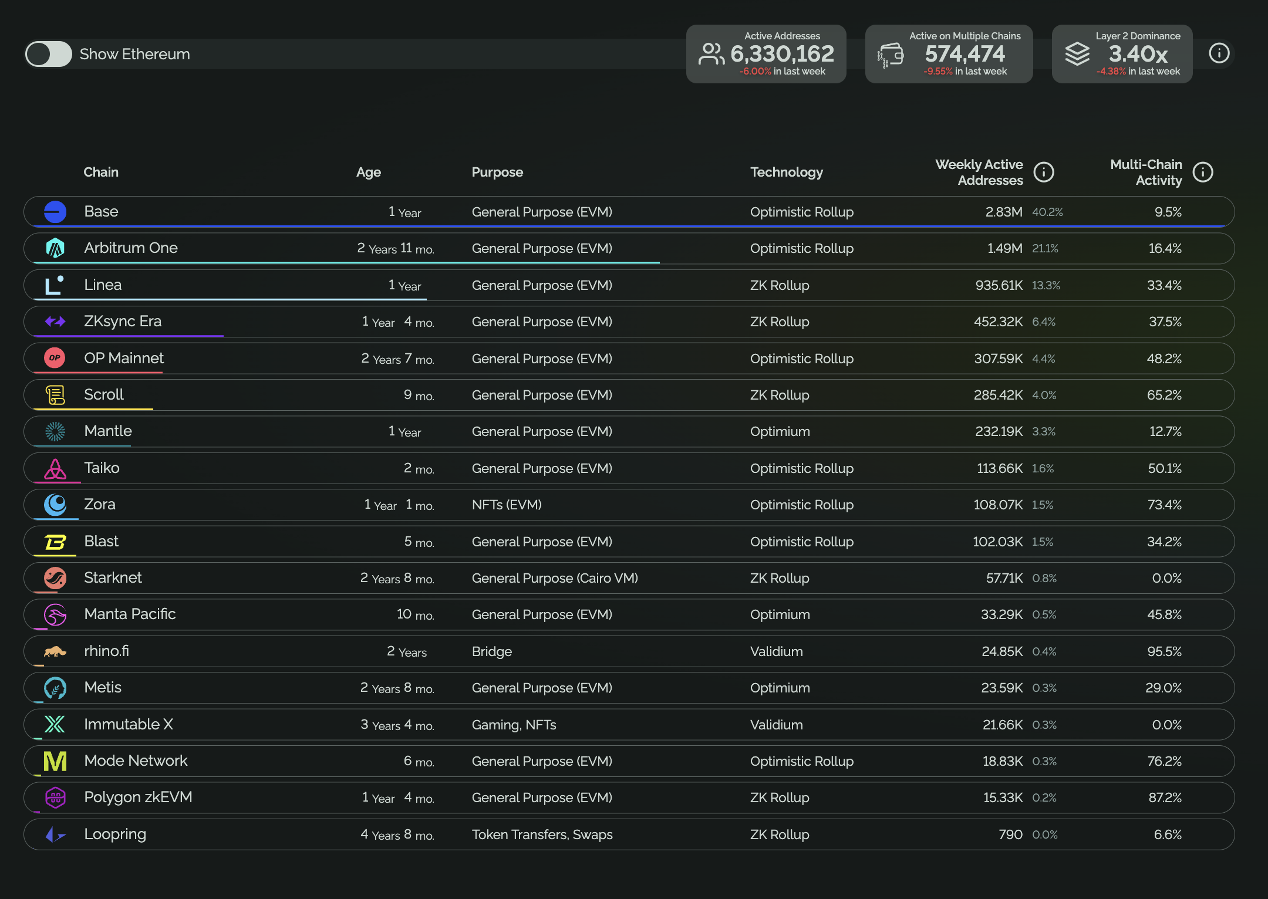Click the Zora blue orb logo
This screenshot has height=899, width=1268.
click(55, 505)
